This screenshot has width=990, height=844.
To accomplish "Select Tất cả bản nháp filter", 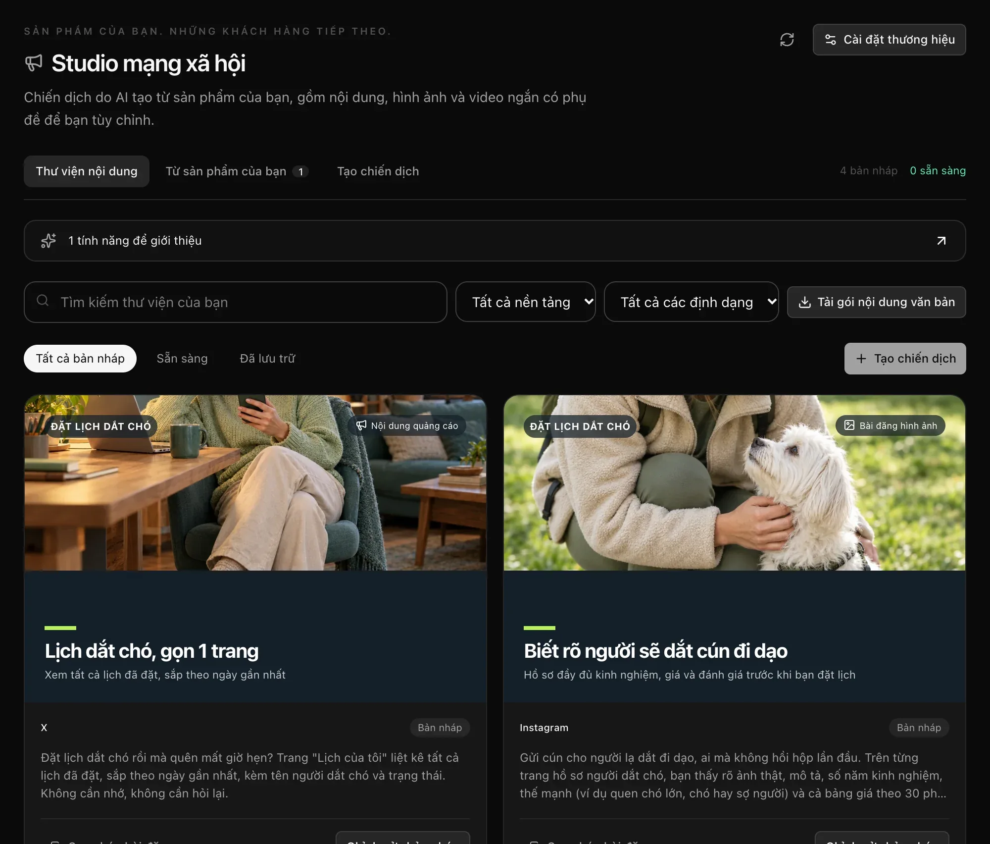I will click(80, 359).
